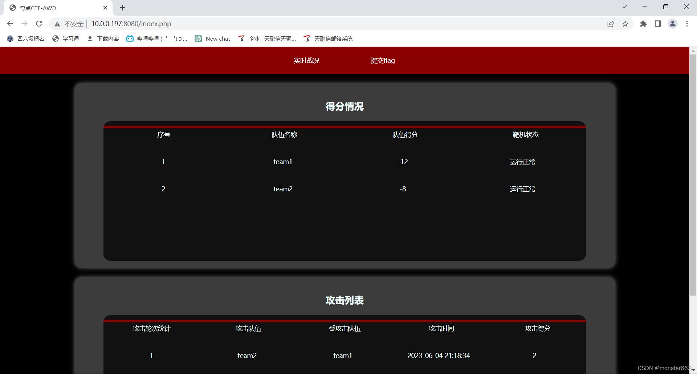Click the browser forward arrow
This screenshot has height=374, width=697.
point(24,24)
